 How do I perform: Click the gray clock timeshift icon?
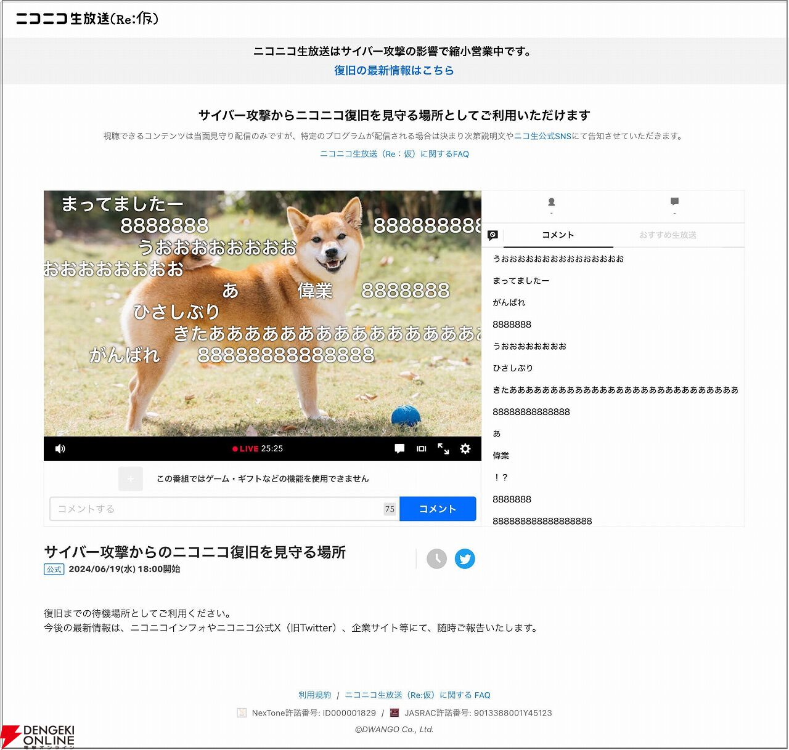(436, 558)
